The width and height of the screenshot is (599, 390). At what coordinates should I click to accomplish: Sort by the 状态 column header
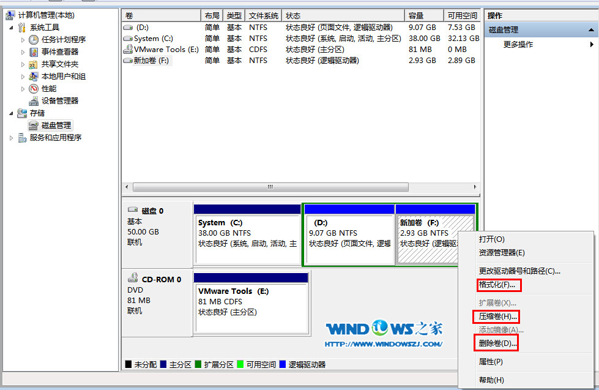pyautogui.click(x=343, y=16)
